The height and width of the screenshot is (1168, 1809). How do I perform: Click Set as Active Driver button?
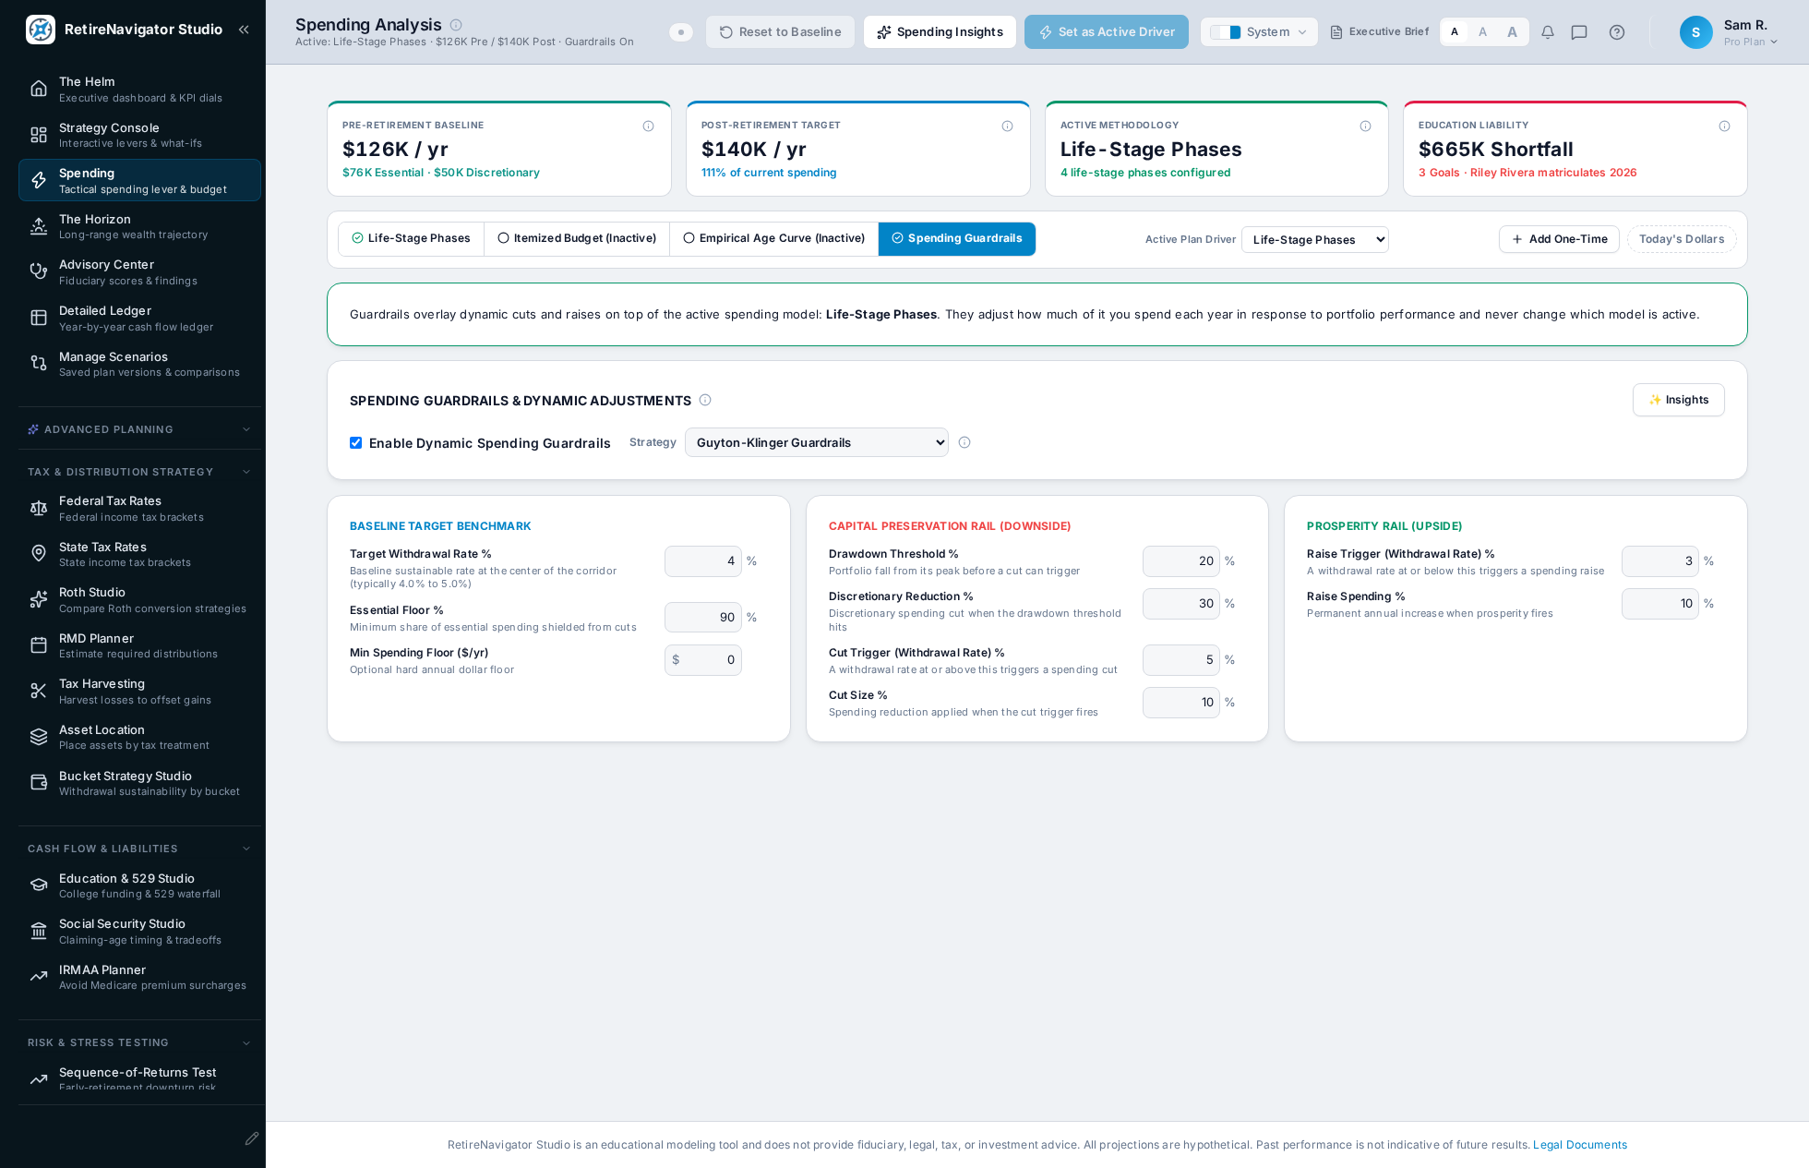tap(1107, 32)
